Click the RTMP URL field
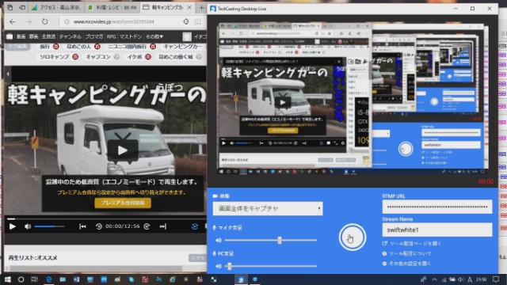The image size is (507, 285). pos(437,207)
